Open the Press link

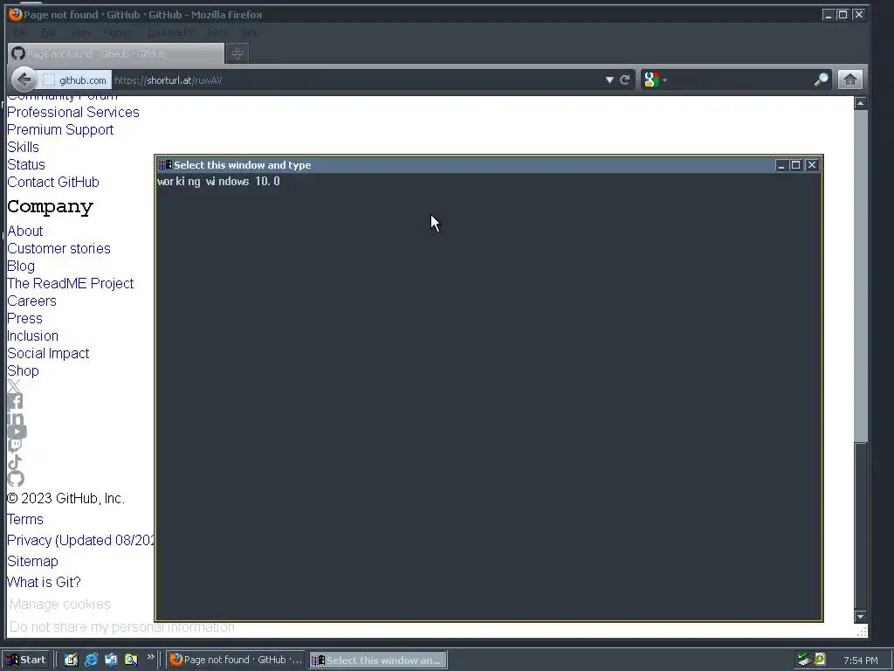24,318
